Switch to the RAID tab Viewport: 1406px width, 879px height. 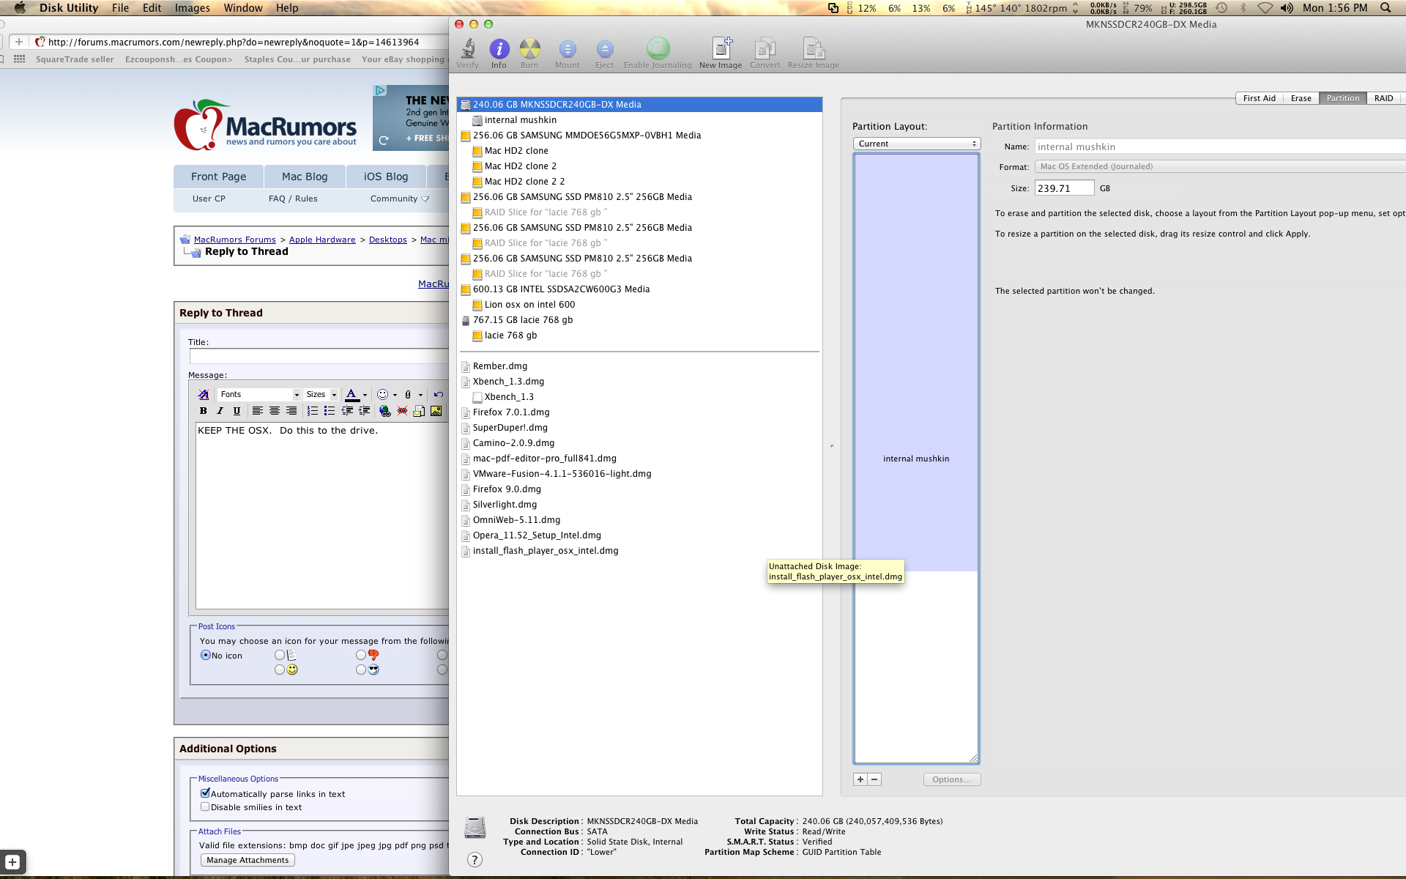(x=1383, y=98)
